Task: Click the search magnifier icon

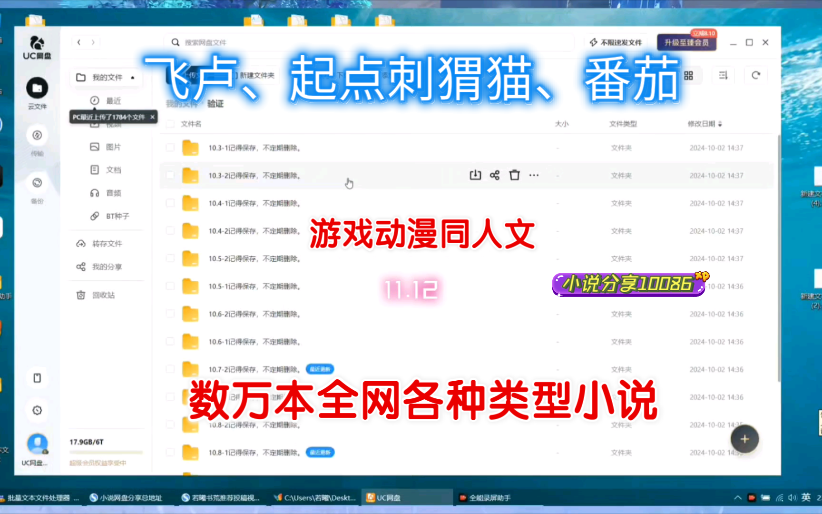Action: tap(176, 42)
